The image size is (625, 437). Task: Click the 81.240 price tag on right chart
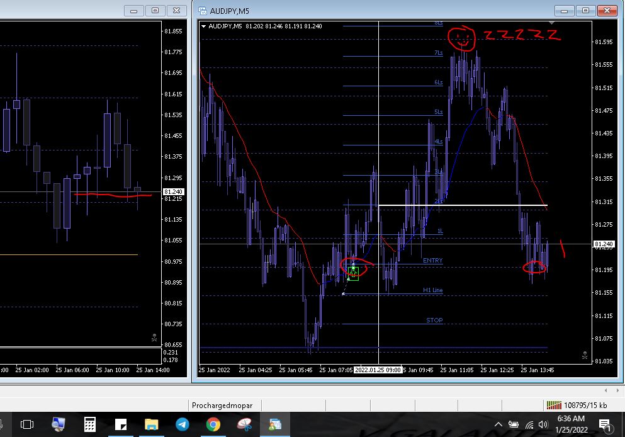click(604, 244)
